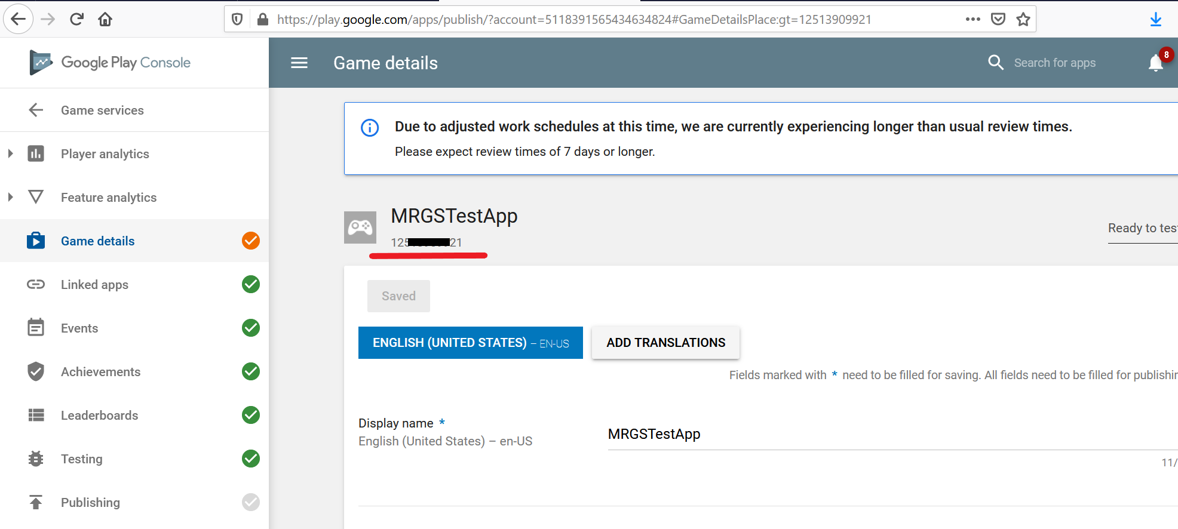Open the hamburger navigation menu
The image size is (1178, 529).
click(x=299, y=63)
